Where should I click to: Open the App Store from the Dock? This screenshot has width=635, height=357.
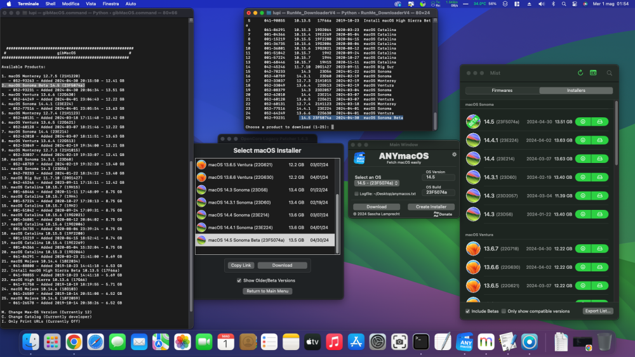point(356,342)
